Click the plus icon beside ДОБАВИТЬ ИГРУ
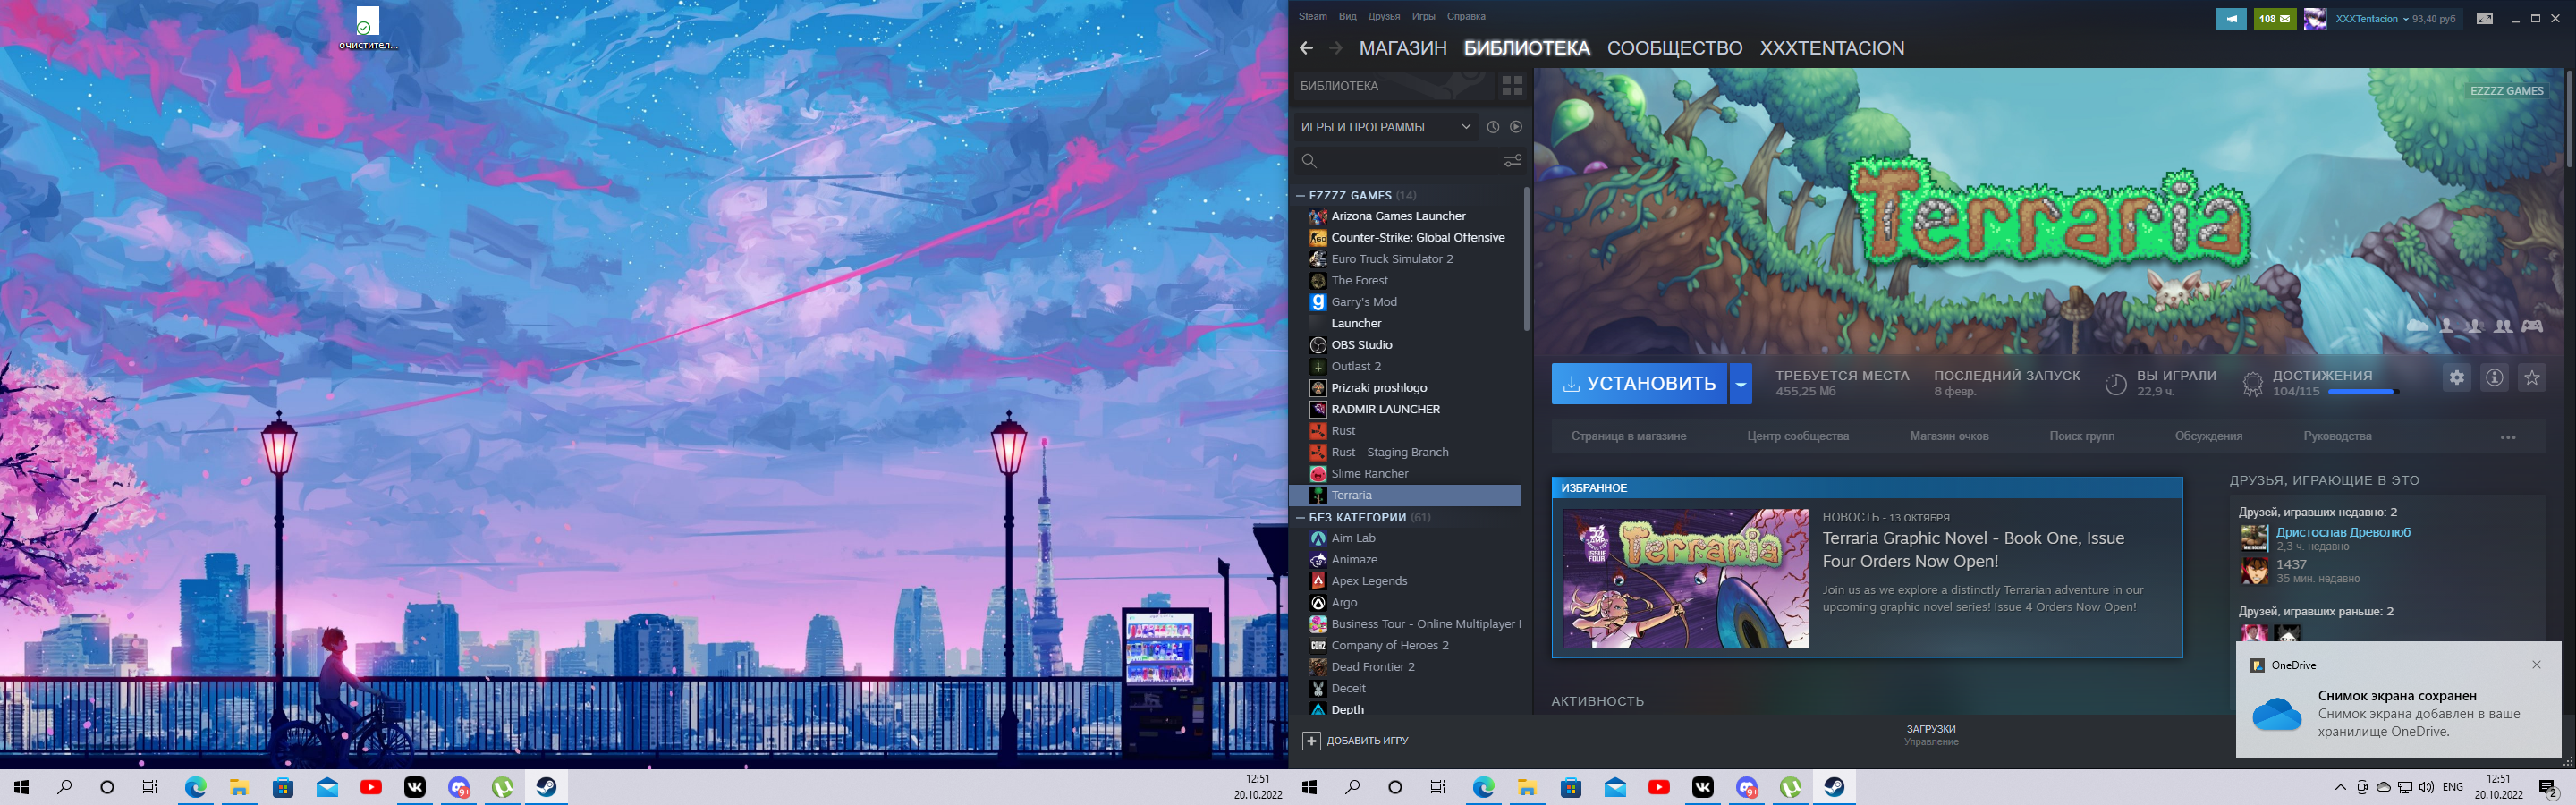Screen dimensions: 2576x805 pos(1311,741)
